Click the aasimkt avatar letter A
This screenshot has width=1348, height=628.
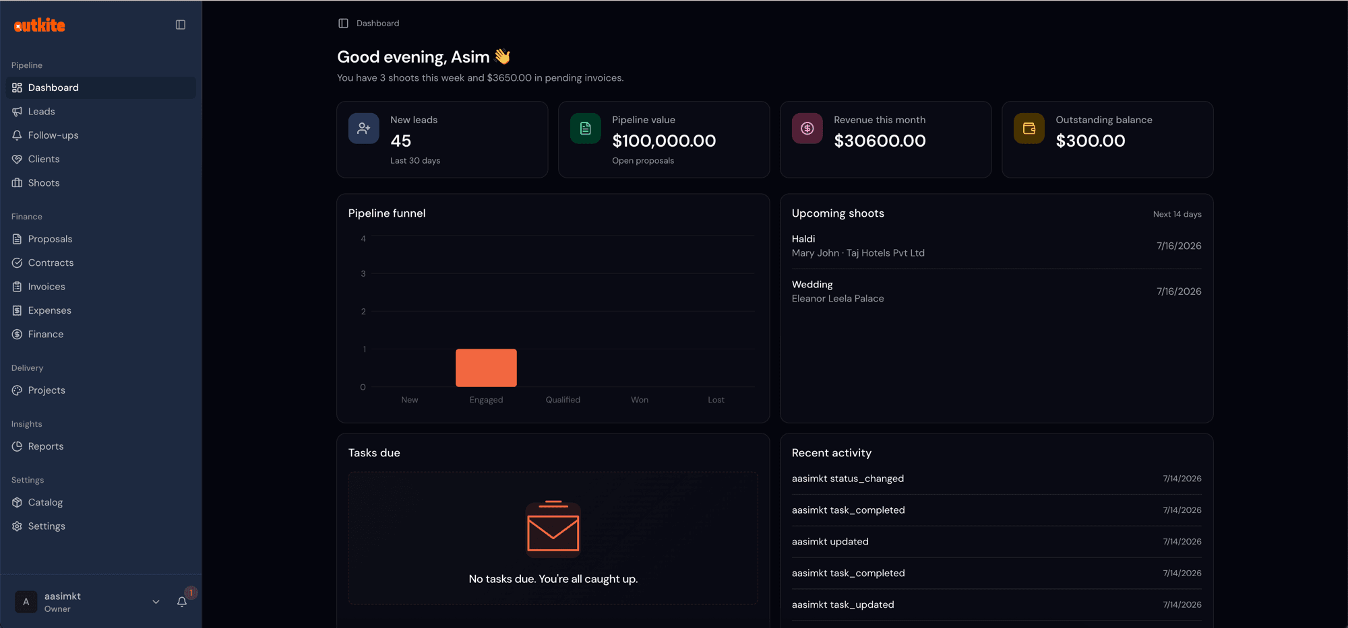26,602
